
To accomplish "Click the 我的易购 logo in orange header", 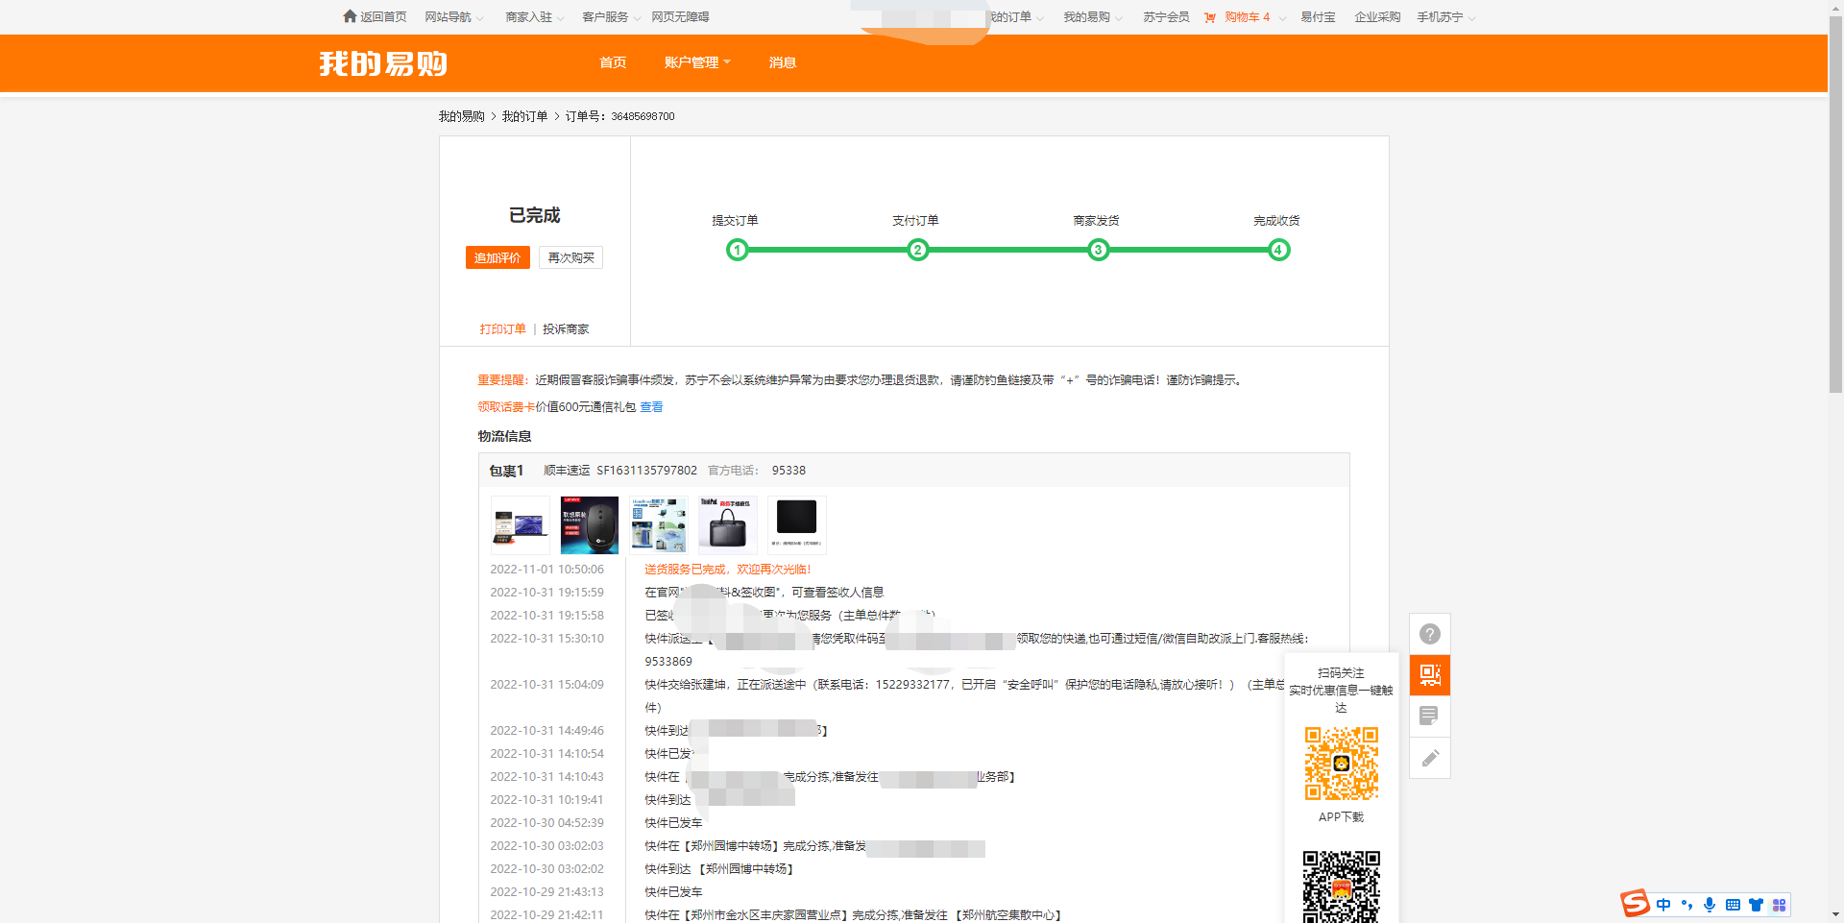I will (x=383, y=63).
